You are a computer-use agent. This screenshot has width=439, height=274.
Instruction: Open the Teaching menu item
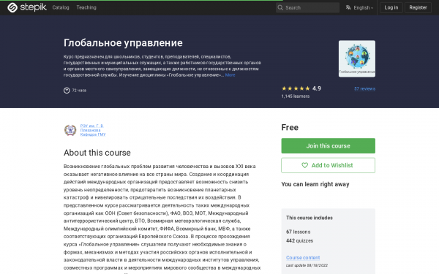pyautogui.click(x=86, y=7)
